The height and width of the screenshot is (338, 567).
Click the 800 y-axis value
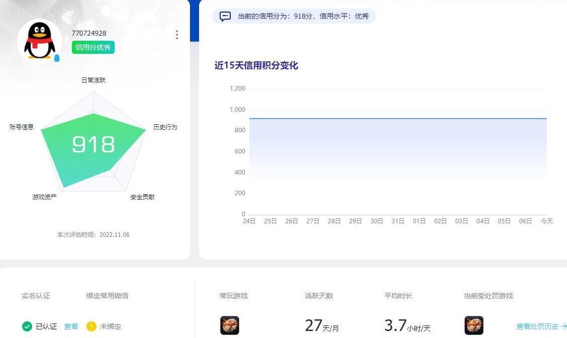point(240,130)
